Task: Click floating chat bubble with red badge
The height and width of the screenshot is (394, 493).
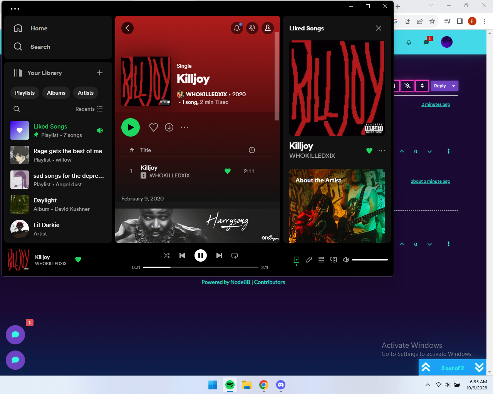Action: click(15, 335)
